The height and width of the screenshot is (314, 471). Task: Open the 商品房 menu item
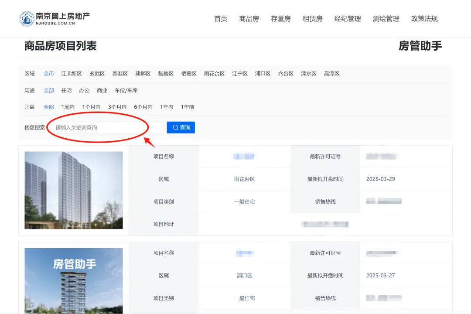[249, 19]
